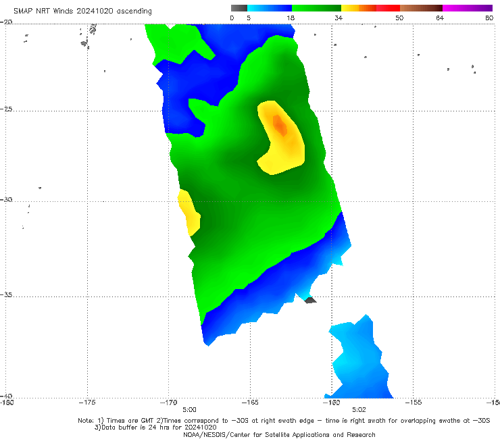Pick the red segment of the color bar
This screenshot has width=500, height=439.
tap(388, 8)
